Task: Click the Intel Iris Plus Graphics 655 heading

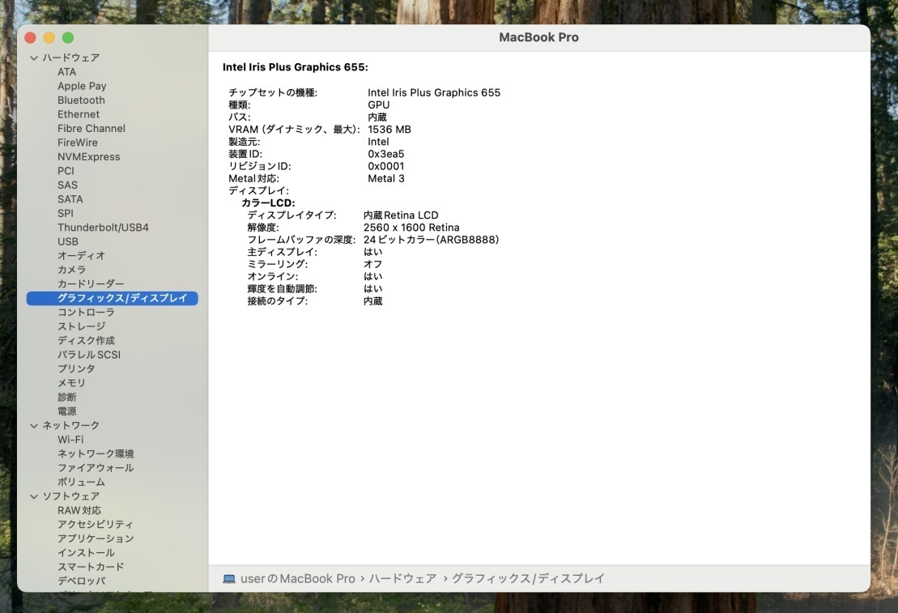Action: 296,67
